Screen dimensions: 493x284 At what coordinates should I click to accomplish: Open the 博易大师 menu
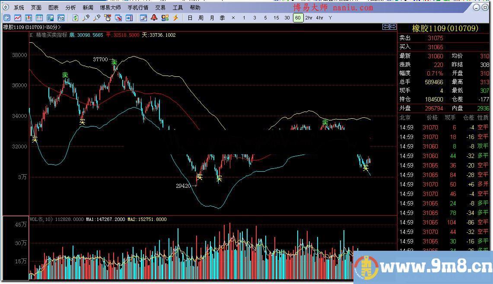111,7
